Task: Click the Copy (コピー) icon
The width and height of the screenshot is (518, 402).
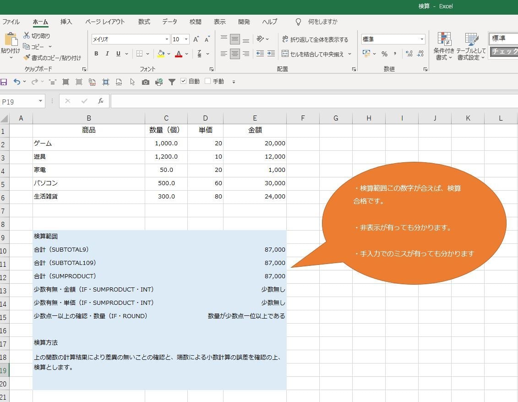Action: click(27, 46)
